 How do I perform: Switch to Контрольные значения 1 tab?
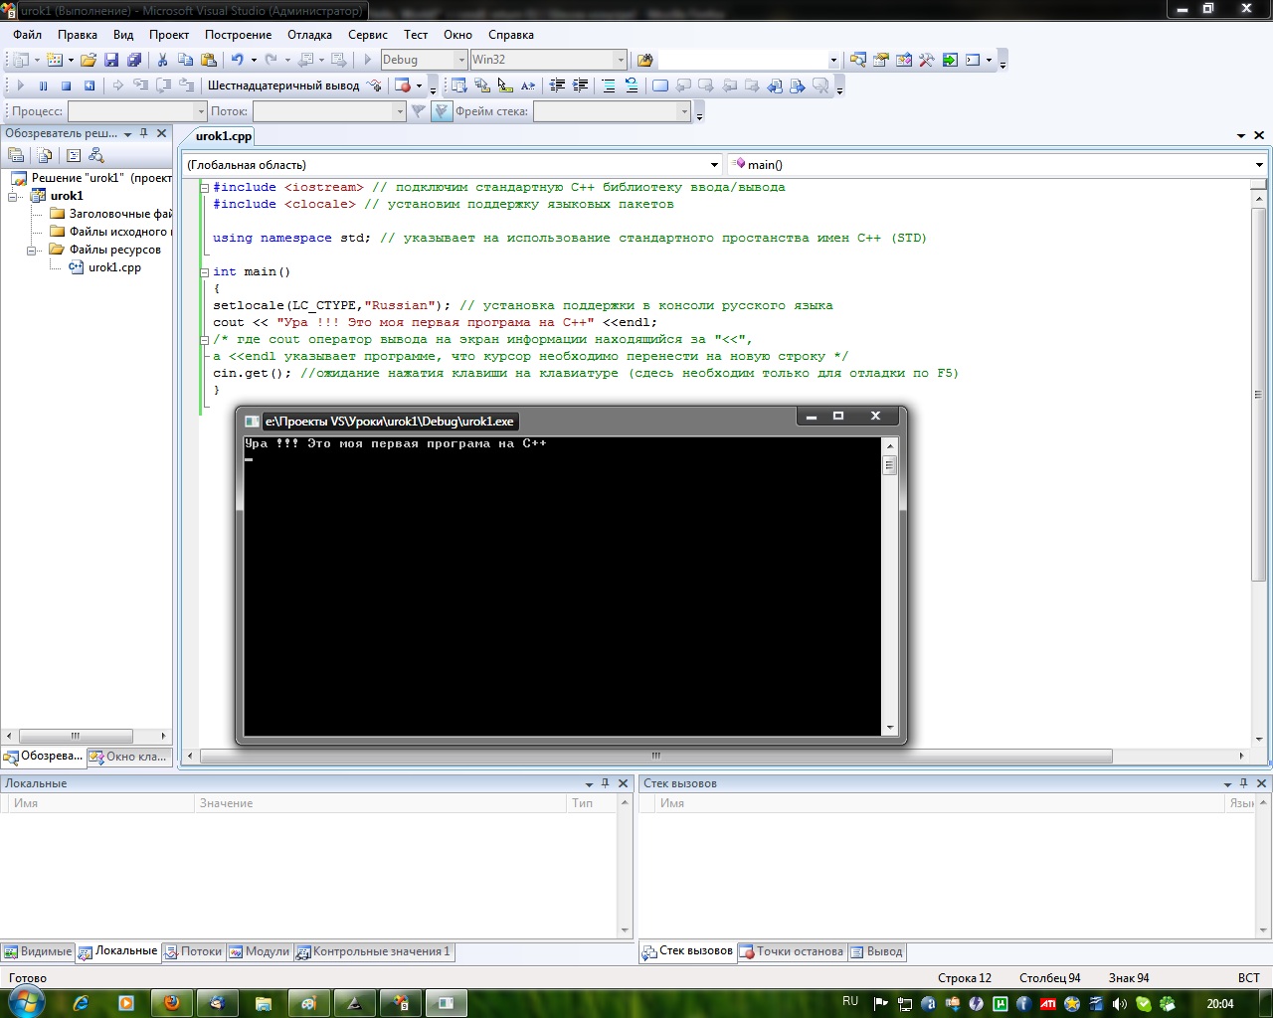pos(374,951)
